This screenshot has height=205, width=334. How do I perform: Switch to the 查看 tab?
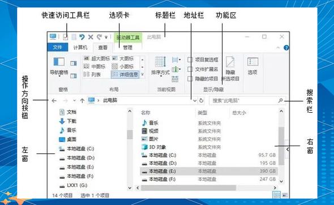(102, 48)
